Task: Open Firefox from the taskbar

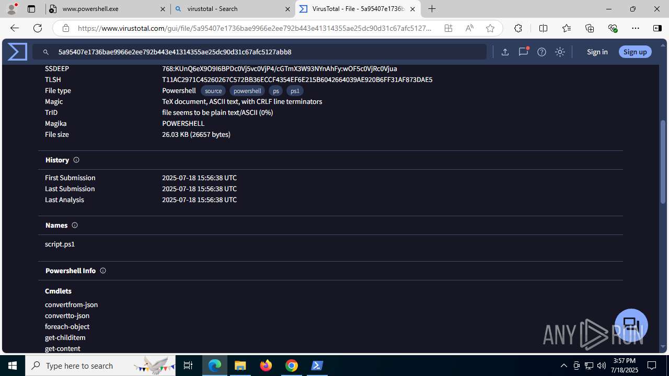Action: click(x=266, y=366)
